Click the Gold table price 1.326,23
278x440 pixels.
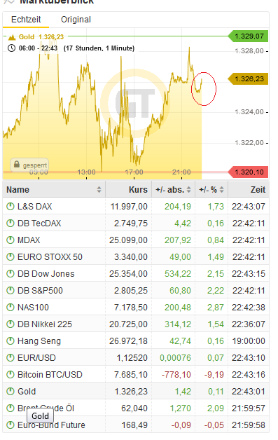pos(131,392)
